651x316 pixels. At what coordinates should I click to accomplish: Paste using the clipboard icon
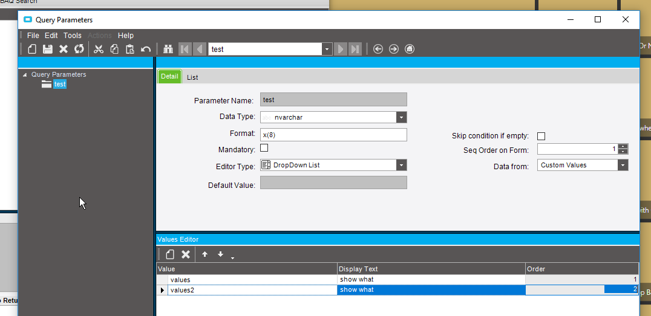click(x=130, y=49)
